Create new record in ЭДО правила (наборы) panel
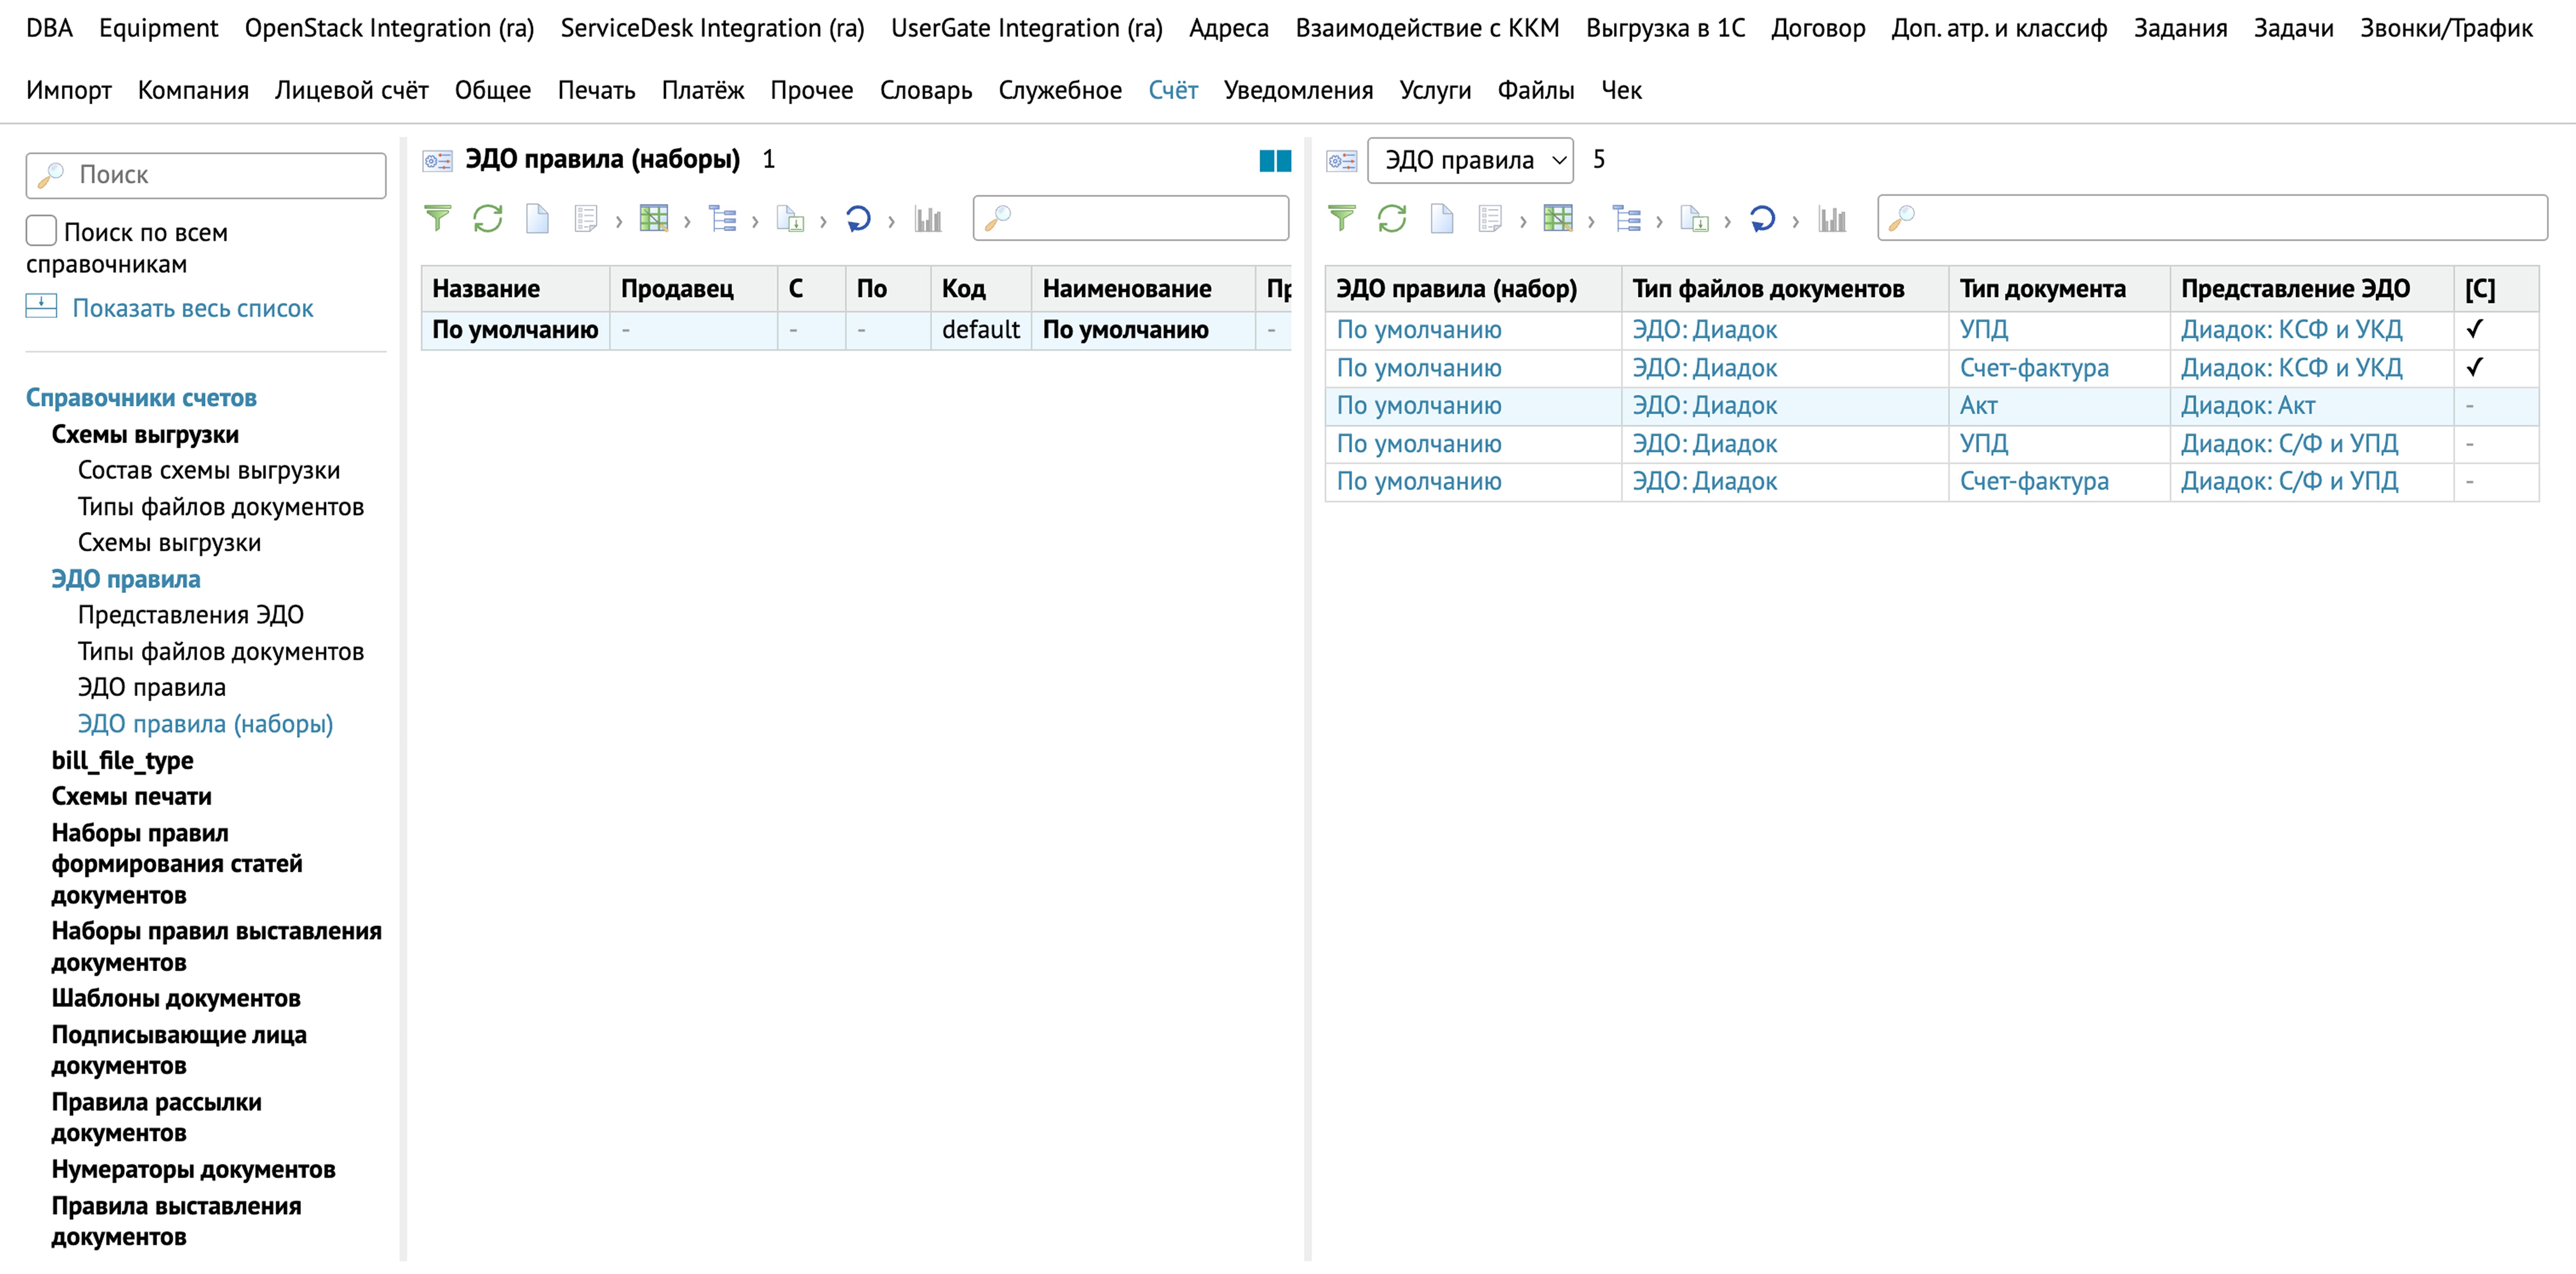 [537, 218]
